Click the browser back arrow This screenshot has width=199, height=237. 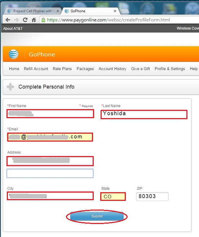[x=8, y=20]
